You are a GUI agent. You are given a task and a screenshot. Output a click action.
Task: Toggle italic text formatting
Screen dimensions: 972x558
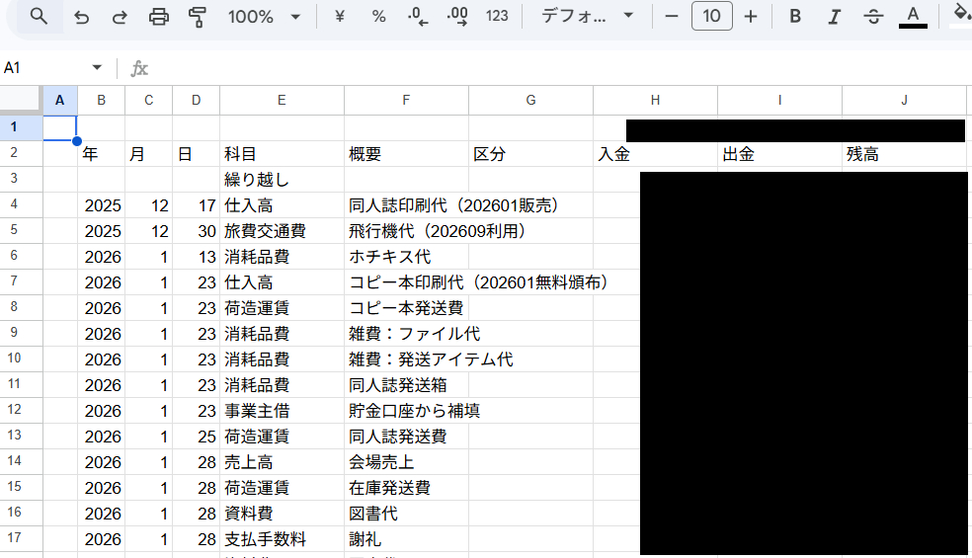[834, 17]
